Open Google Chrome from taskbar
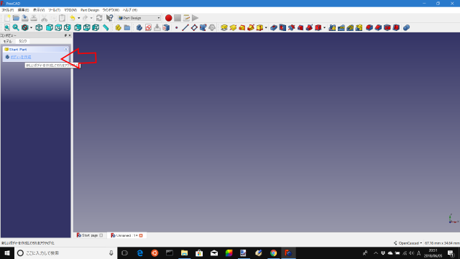Image resolution: width=460 pixels, height=259 pixels. pos(273,253)
